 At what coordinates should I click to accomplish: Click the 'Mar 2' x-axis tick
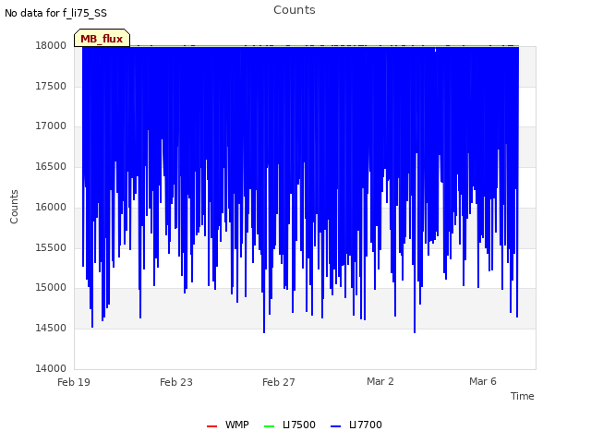(x=380, y=381)
